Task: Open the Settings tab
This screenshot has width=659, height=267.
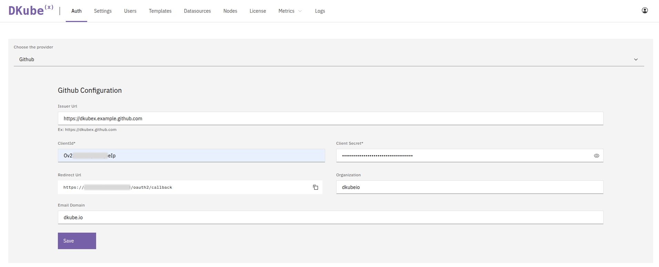Action: pyautogui.click(x=103, y=11)
